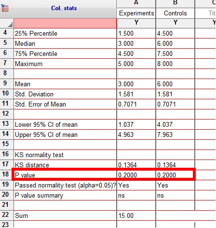
Task: Click Experiments maximum value 5.000
Action: pyautogui.click(x=126, y=64)
